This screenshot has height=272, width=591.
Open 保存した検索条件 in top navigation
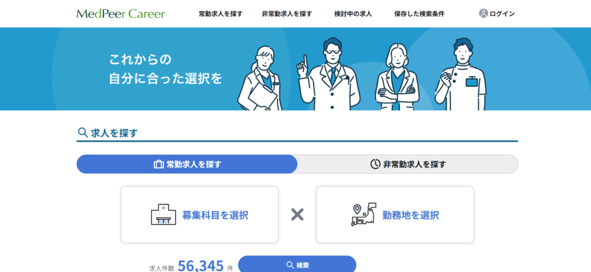tap(420, 14)
